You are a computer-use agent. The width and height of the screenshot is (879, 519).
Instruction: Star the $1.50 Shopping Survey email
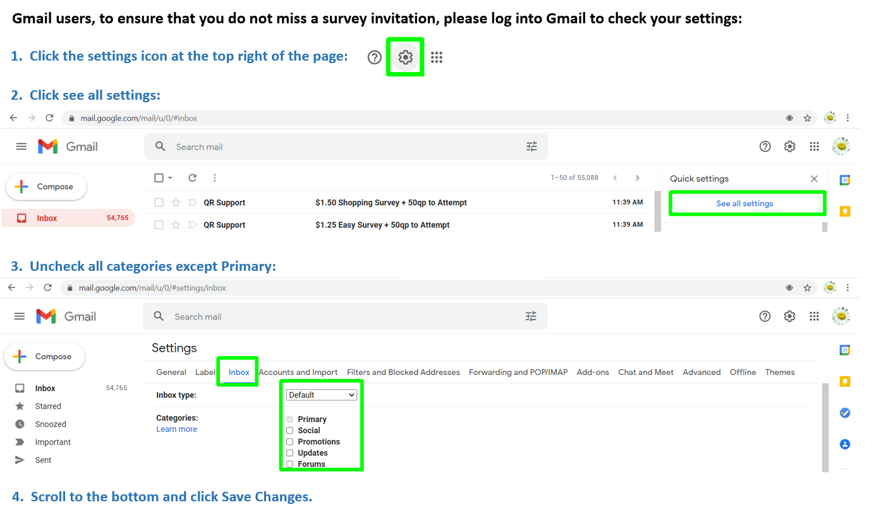pyautogui.click(x=176, y=203)
